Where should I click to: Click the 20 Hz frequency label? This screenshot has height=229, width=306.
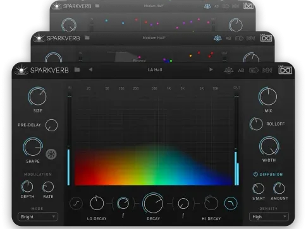pyautogui.click(x=89, y=88)
